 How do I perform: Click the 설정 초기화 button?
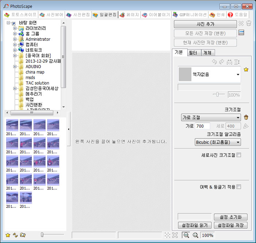[230, 217]
